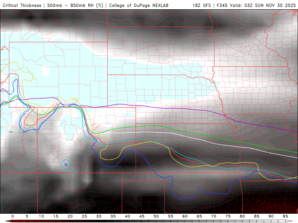The height and width of the screenshot is (223, 298).
Task: Click the "75" color scale label
Action: [x=228, y=216]
